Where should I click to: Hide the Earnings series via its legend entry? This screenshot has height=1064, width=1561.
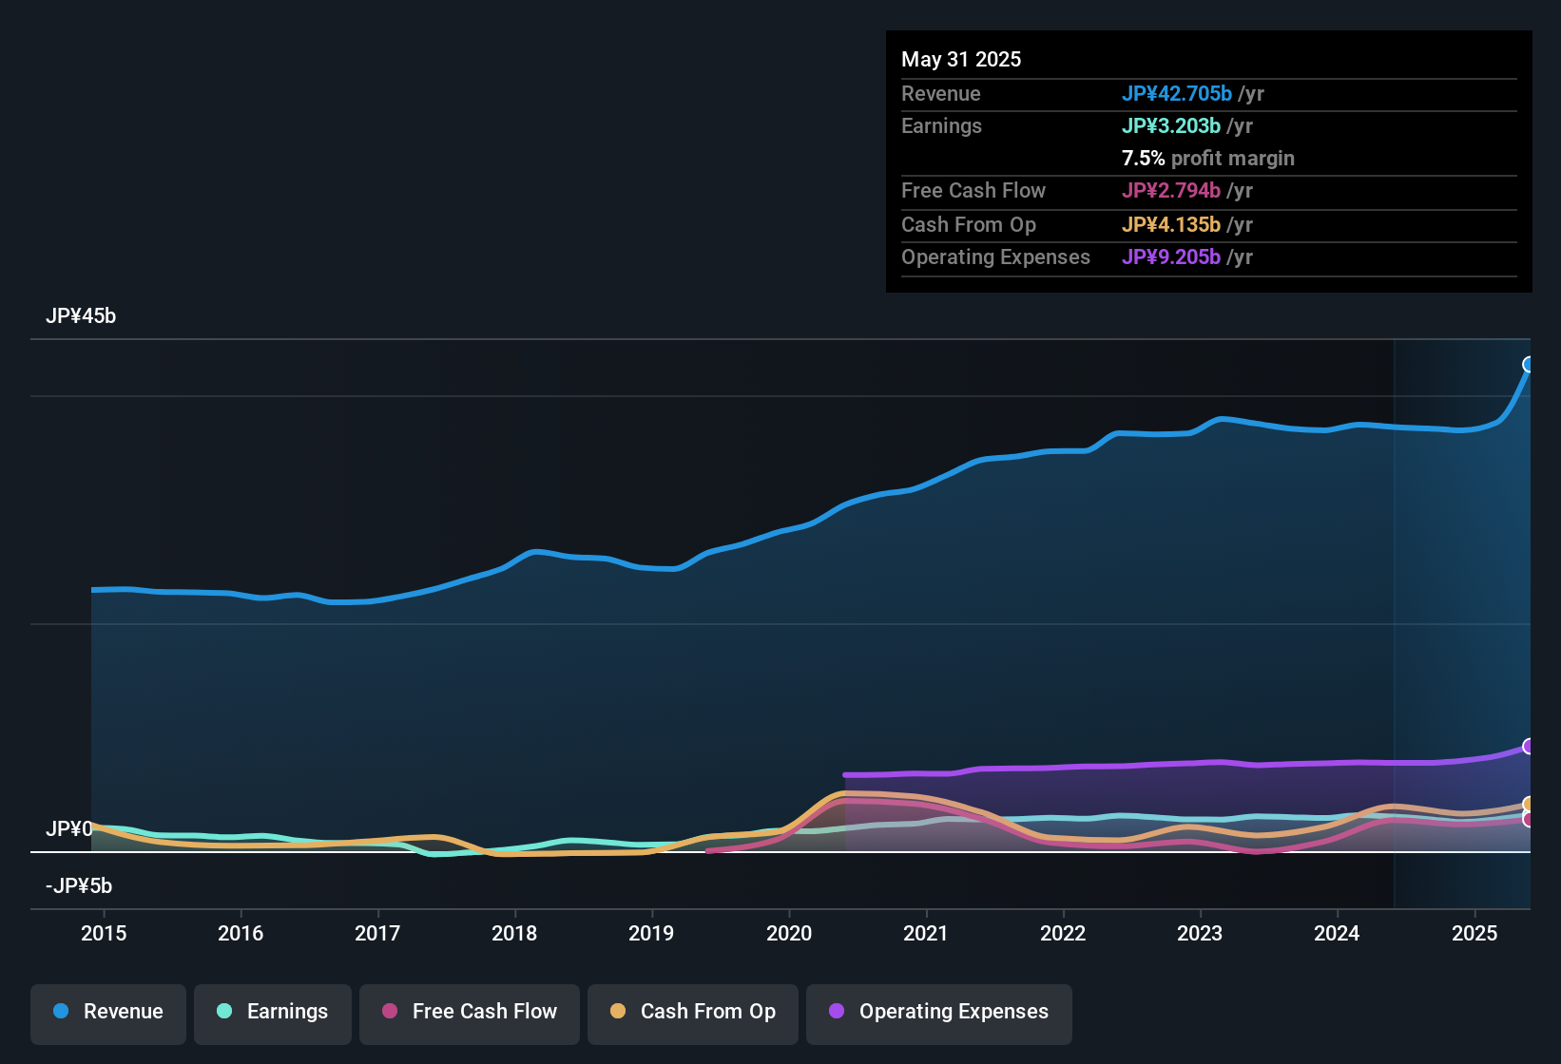coord(272,1013)
